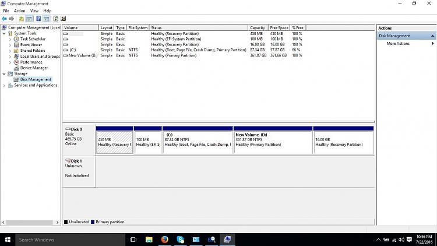Open Shared Folders node
The width and height of the screenshot is (437, 246).
click(x=32, y=51)
